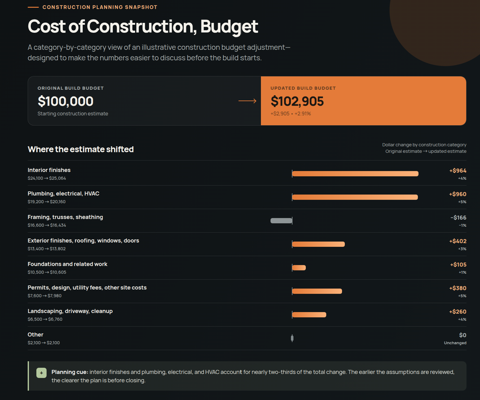Click the 'Planning cue:' bold label
Viewport: 480px width, 400px height.
[x=70, y=372]
